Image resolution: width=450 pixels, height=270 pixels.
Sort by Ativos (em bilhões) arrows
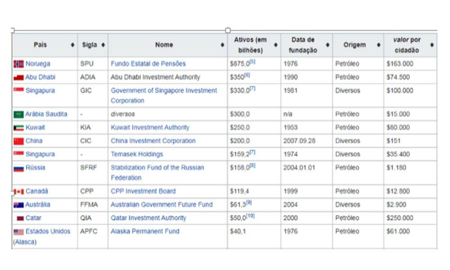coord(276,45)
